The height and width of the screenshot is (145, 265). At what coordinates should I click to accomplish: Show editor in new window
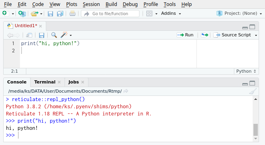(29, 35)
